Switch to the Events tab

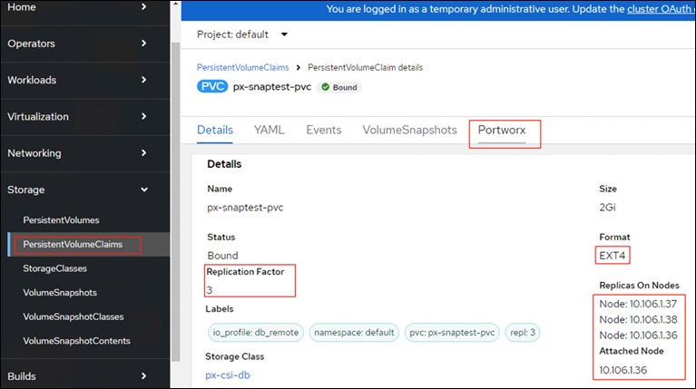[x=324, y=130]
